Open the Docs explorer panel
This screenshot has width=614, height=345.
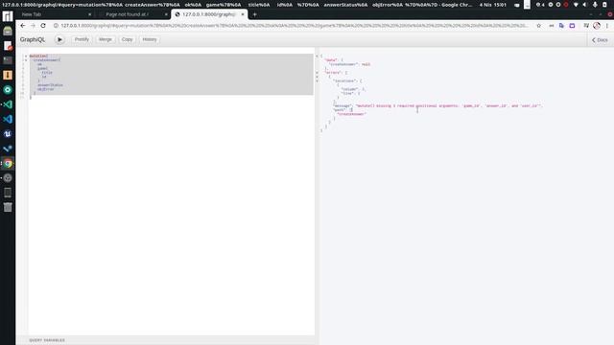[x=600, y=40]
